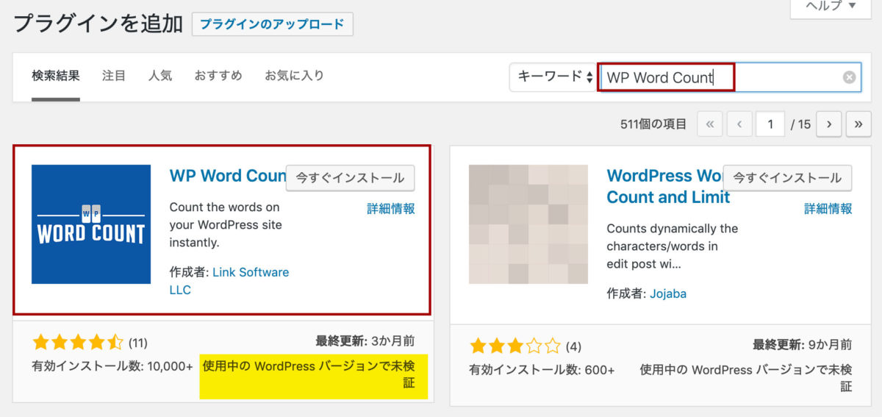Clear the search field with the X icon
The height and width of the screenshot is (417, 882).
pyautogui.click(x=849, y=77)
